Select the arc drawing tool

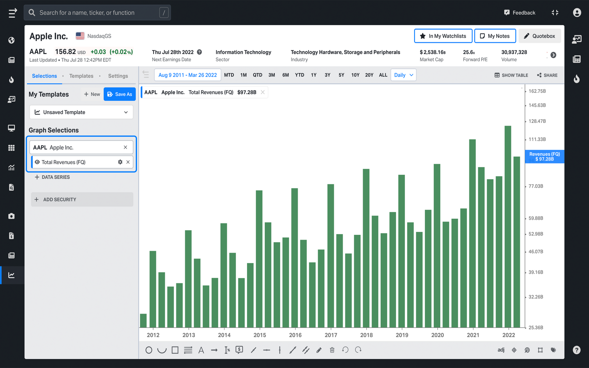click(x=162, y=350)
